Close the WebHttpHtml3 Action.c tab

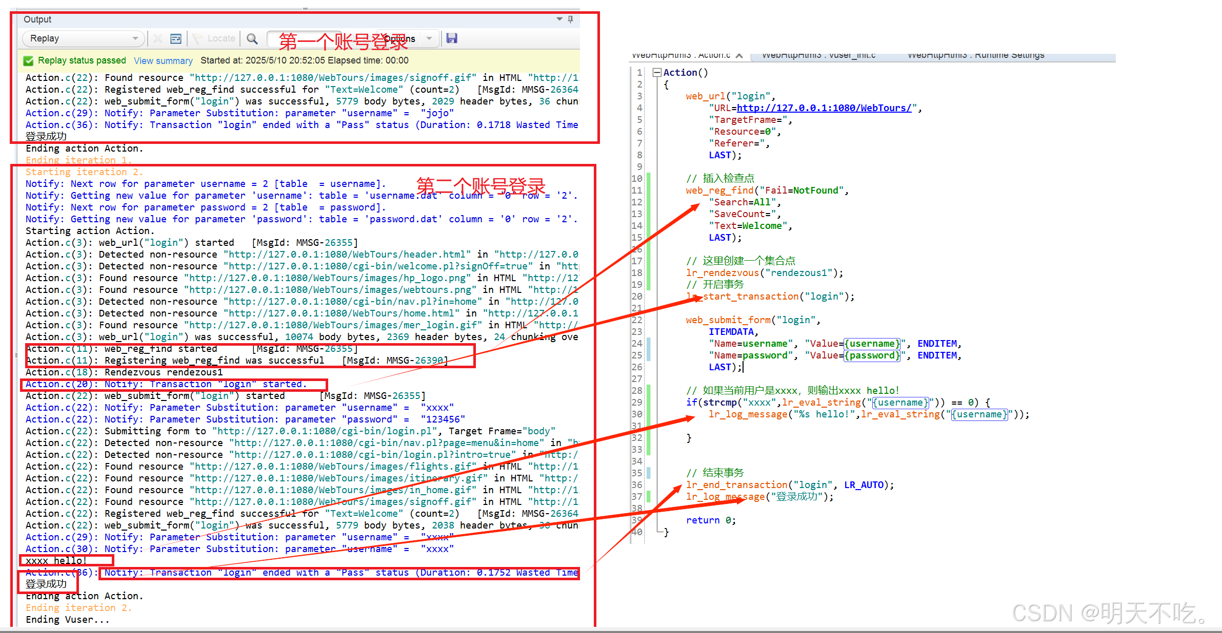coord(739,55)
